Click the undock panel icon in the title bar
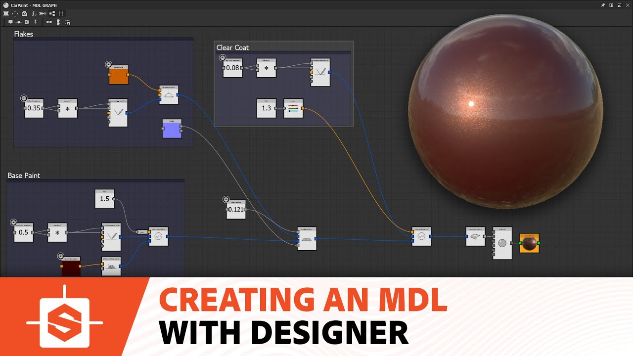This screenshot has height=356, width=633. 619,5
